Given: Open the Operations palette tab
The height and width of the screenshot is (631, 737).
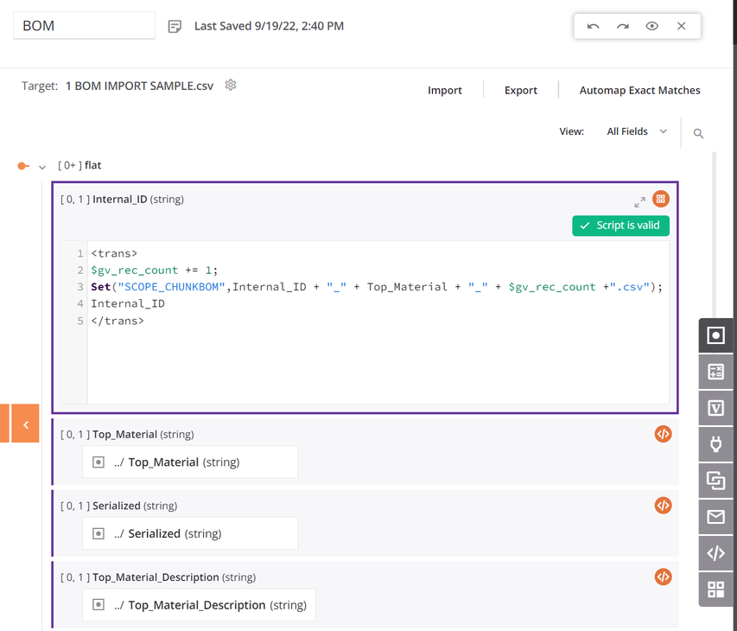Looking at the screenshot, I should coord(715,481).
